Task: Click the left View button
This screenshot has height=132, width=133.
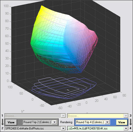Action: tap(11, 122)
